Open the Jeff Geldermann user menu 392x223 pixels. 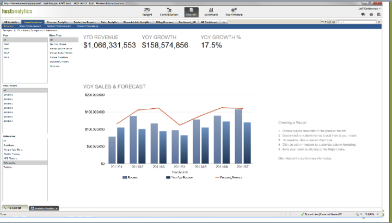369,9
